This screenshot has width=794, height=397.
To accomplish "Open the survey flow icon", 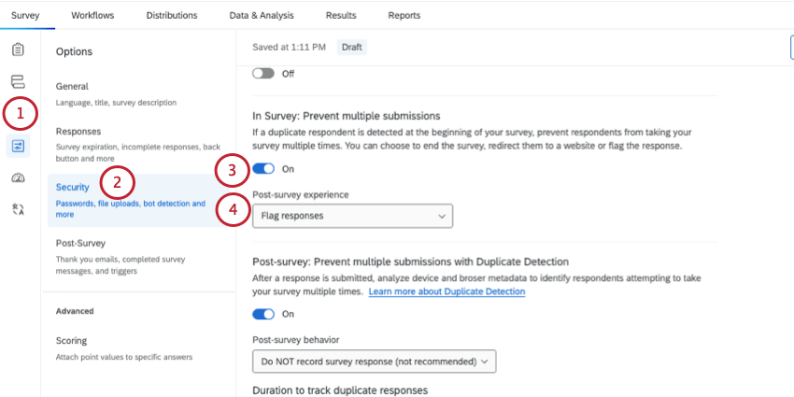I will click(x=18, y=81).
